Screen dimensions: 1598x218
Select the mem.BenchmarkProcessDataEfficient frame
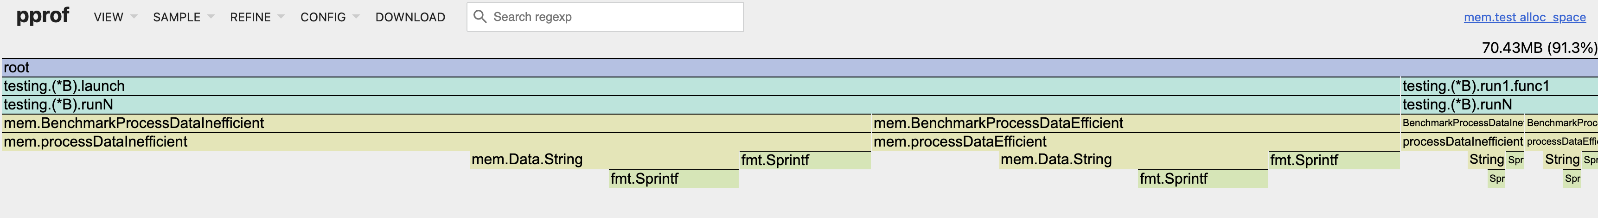(x=1136, y=123)
